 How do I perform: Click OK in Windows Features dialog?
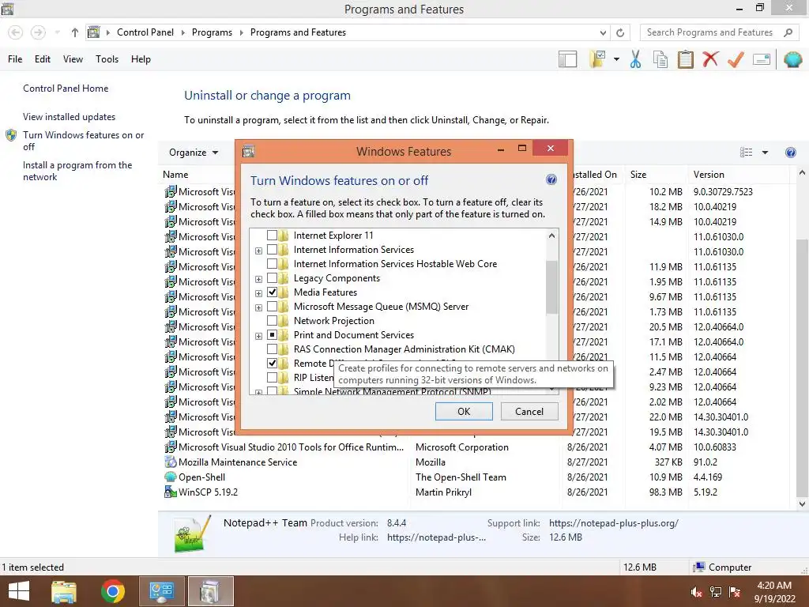[x=464, y=411]
